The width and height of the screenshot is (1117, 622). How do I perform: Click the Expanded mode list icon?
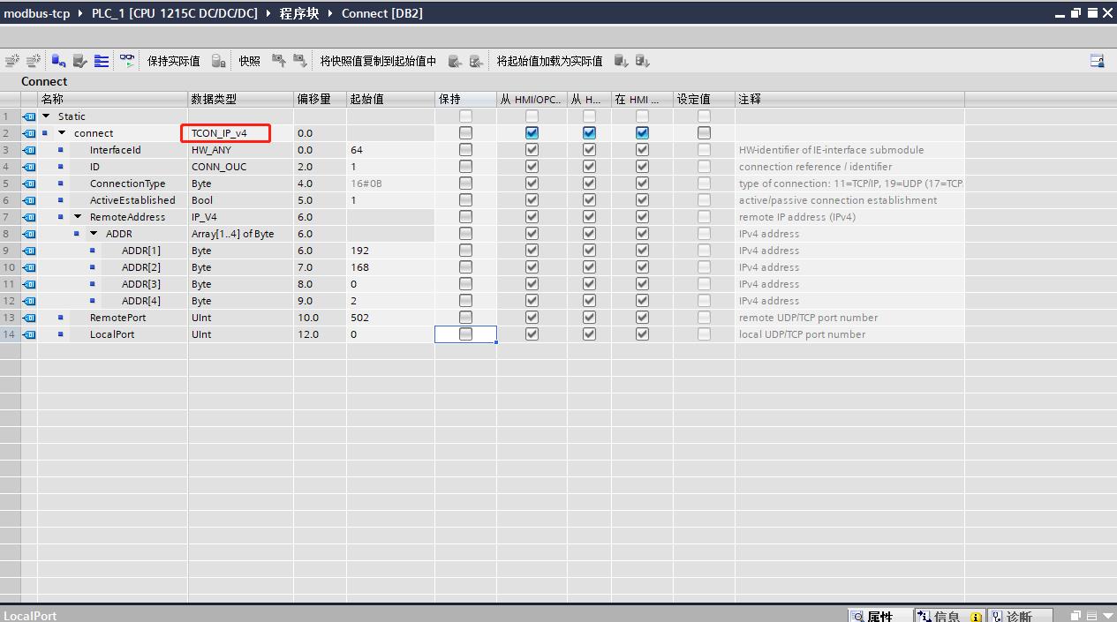point(102,61)
